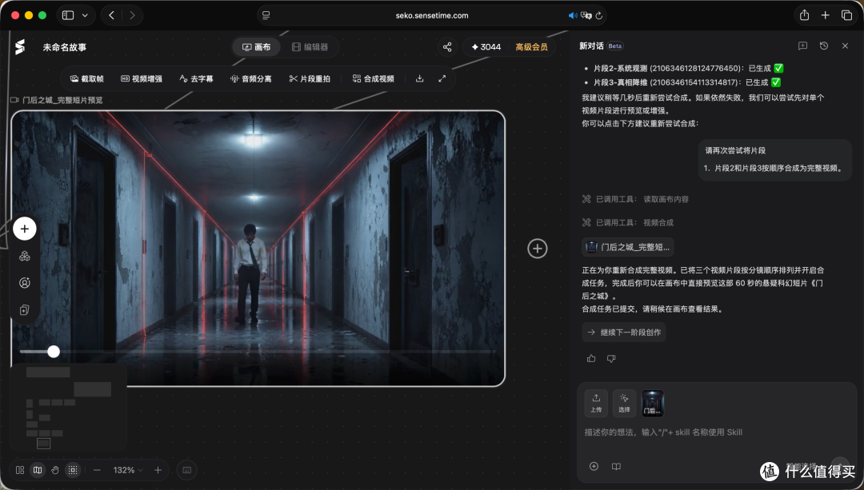Switch to the 编辑器 tab
This screenshot has height=490, width=864.
coord(310,47)
